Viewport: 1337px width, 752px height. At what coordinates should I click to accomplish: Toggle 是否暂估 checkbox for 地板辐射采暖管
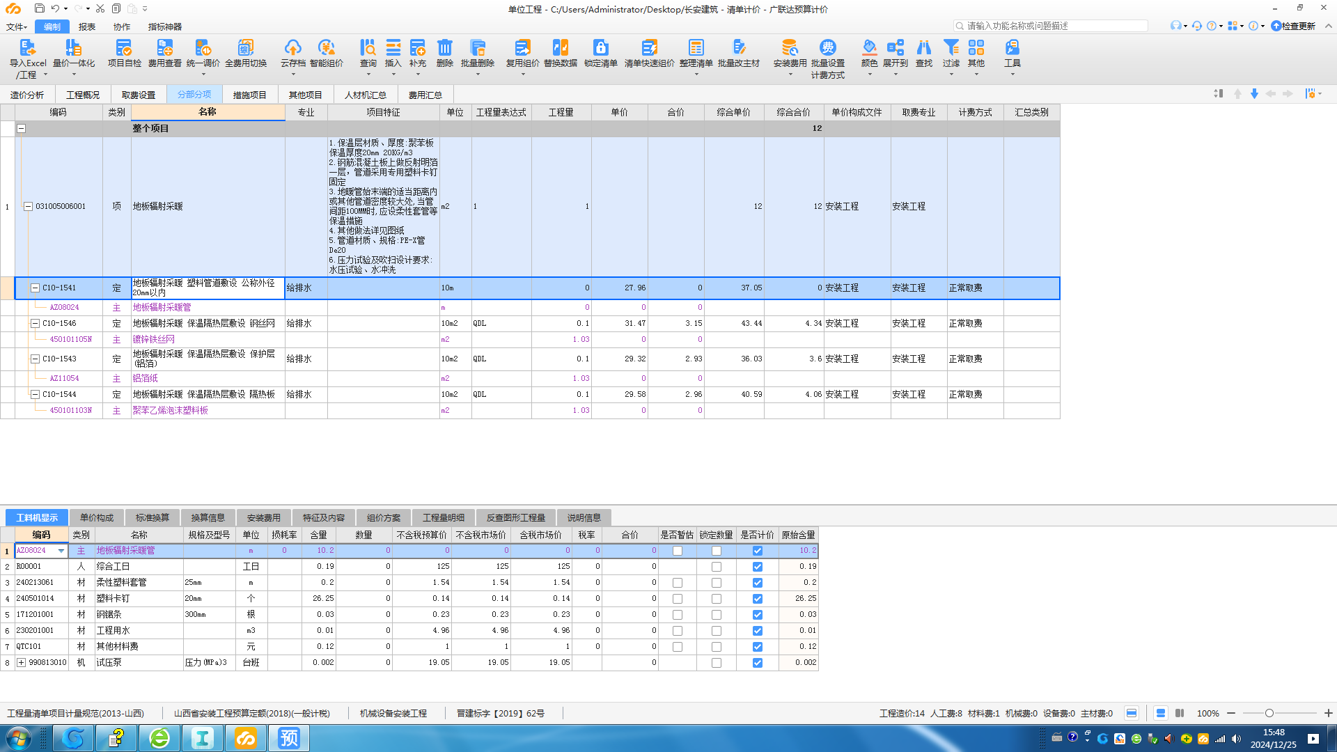pyautogui.click(x=678, y=551)
